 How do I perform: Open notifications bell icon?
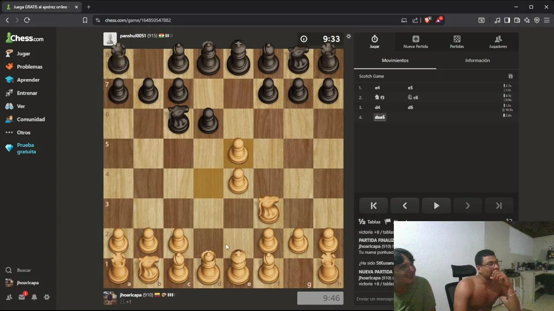(34, 297)
